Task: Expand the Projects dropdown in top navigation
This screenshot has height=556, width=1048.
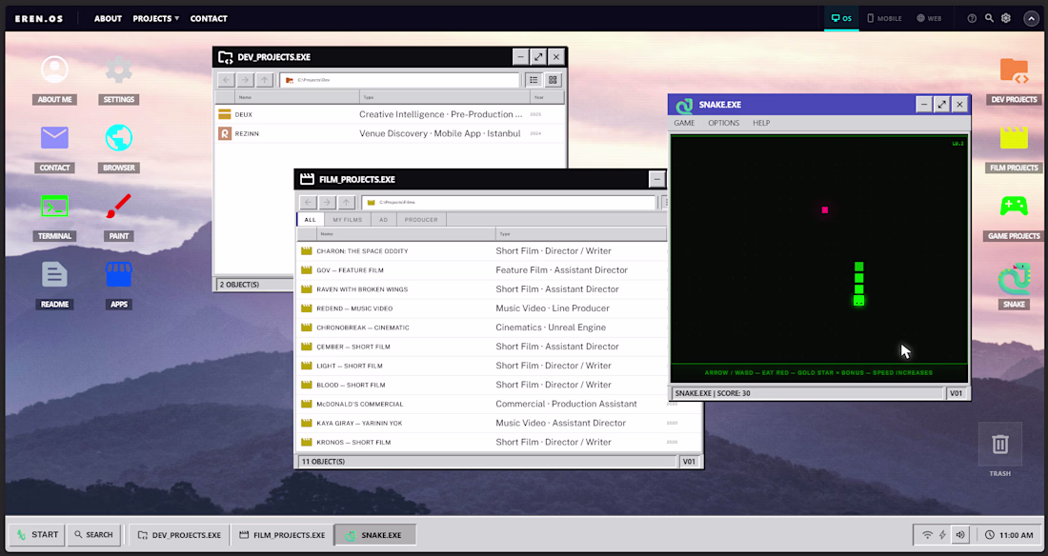Action: [x=155, y=19]
